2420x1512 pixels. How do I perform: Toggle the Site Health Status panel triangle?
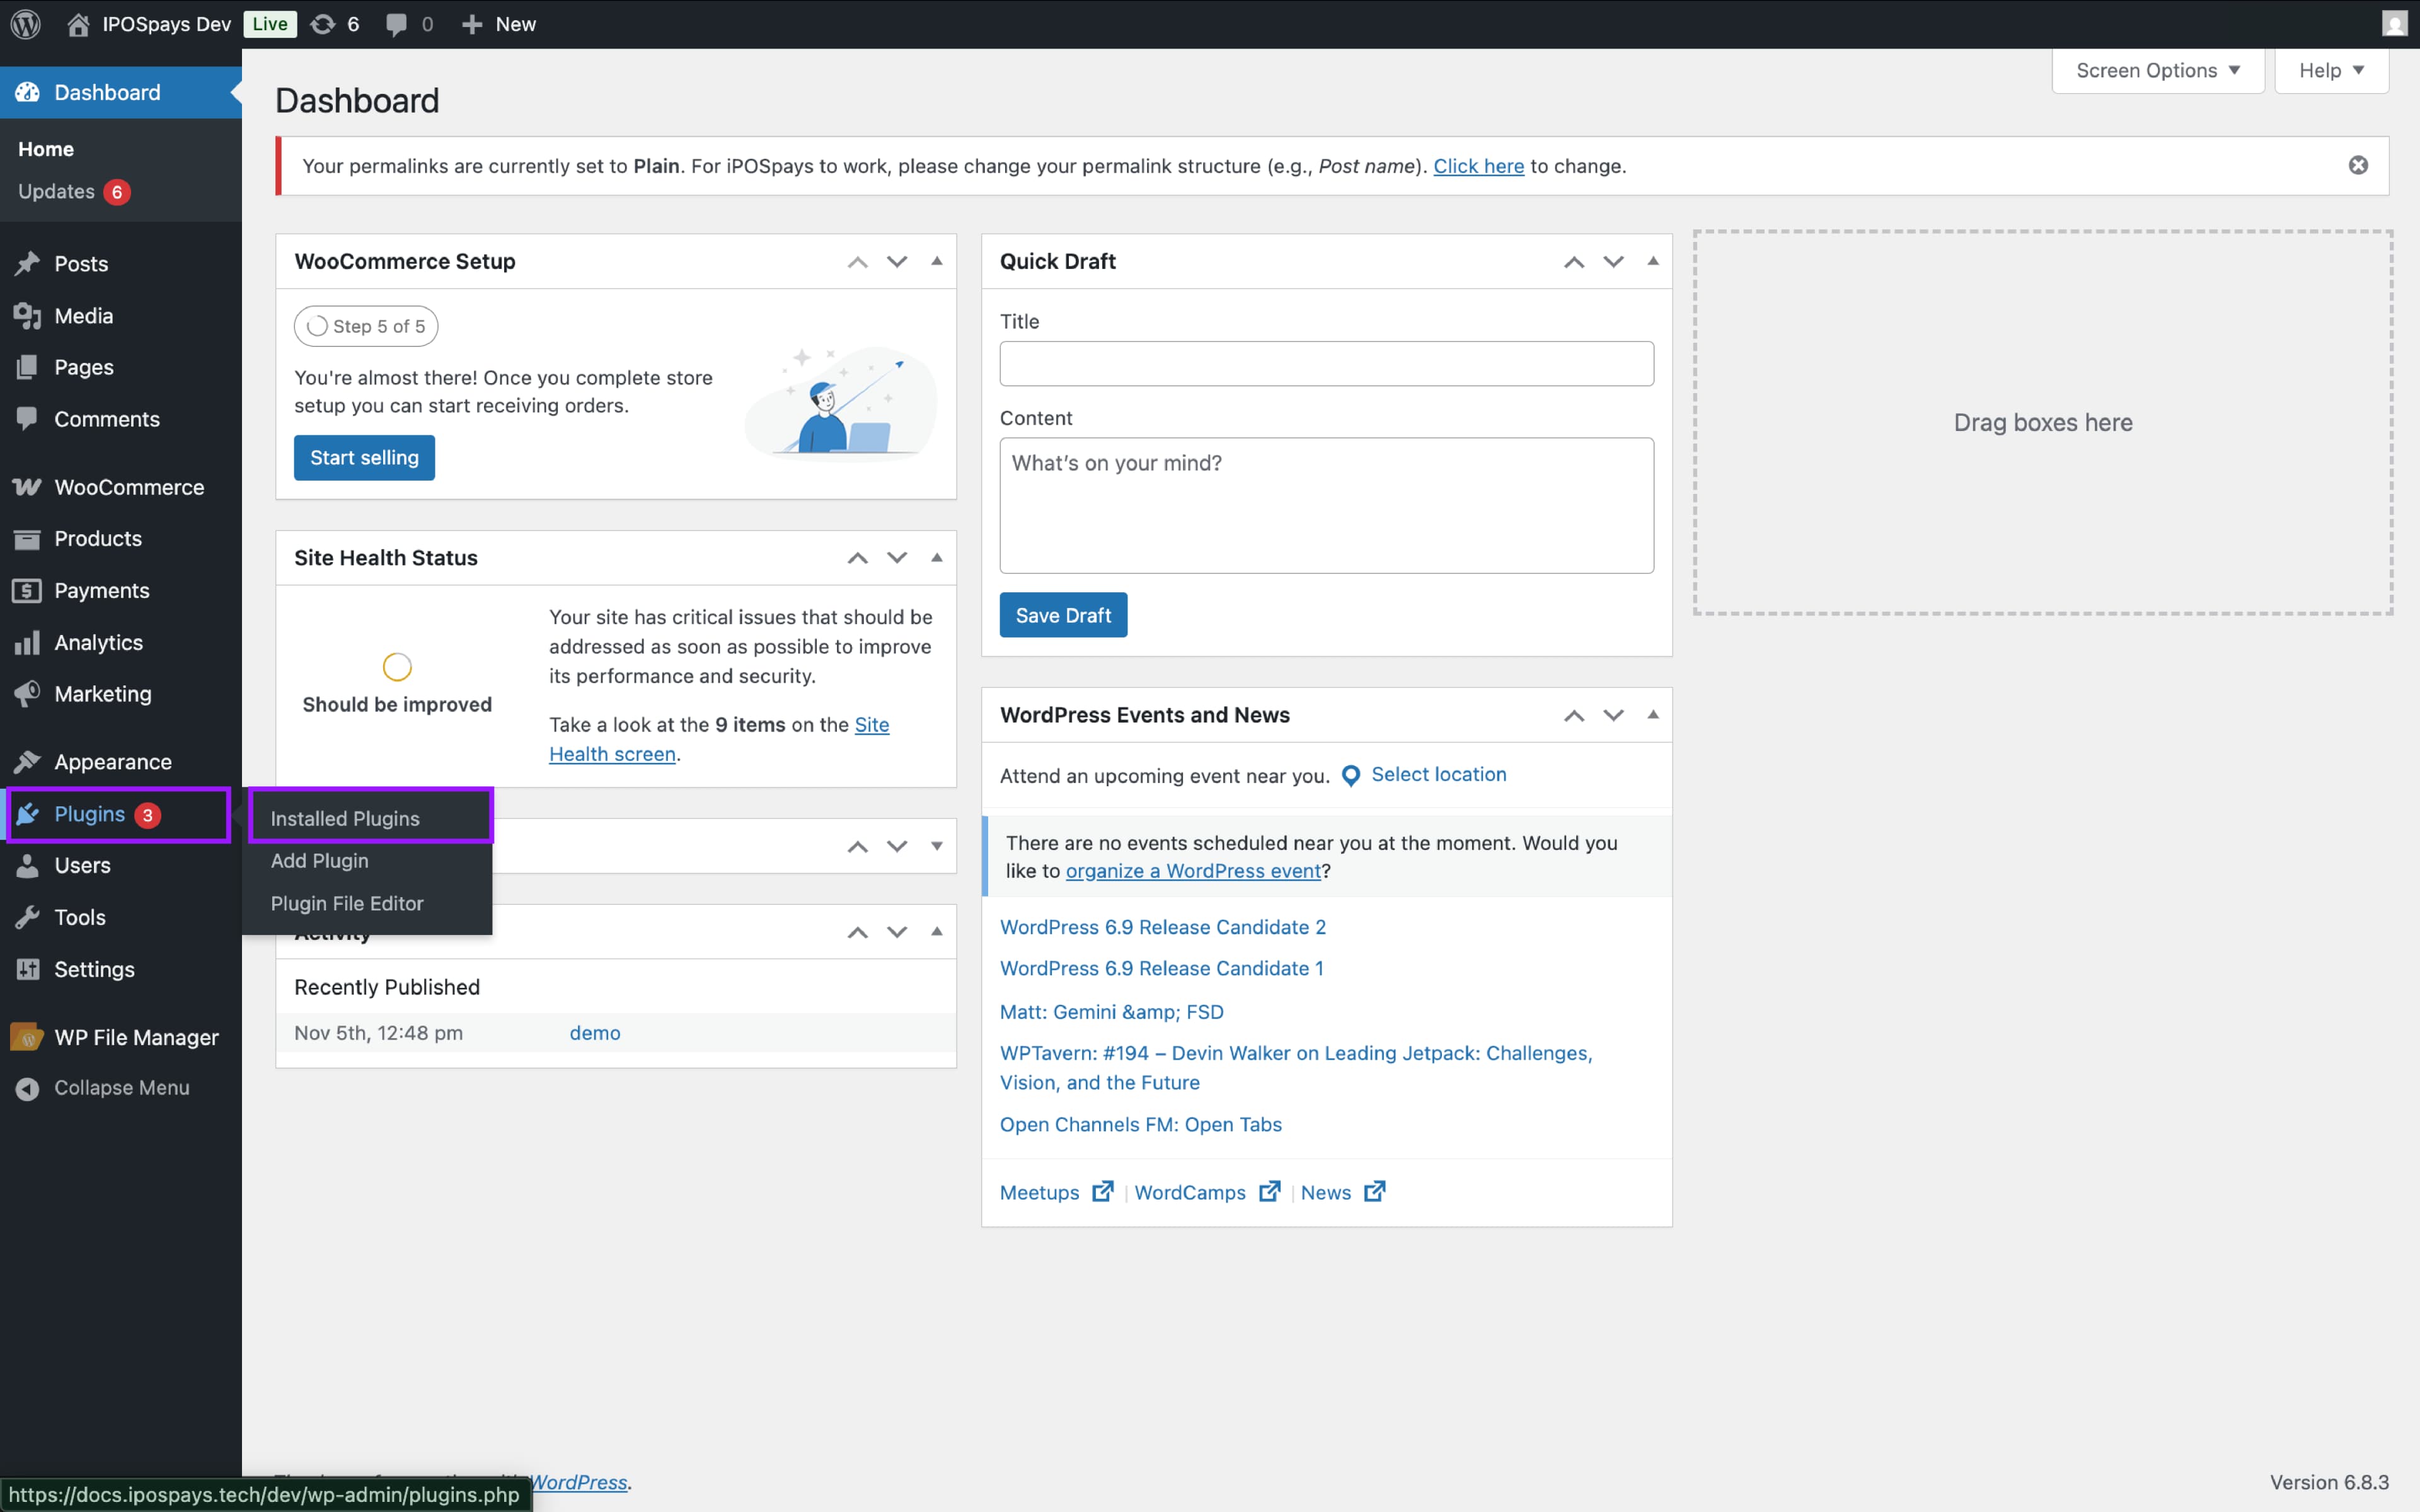937,557
